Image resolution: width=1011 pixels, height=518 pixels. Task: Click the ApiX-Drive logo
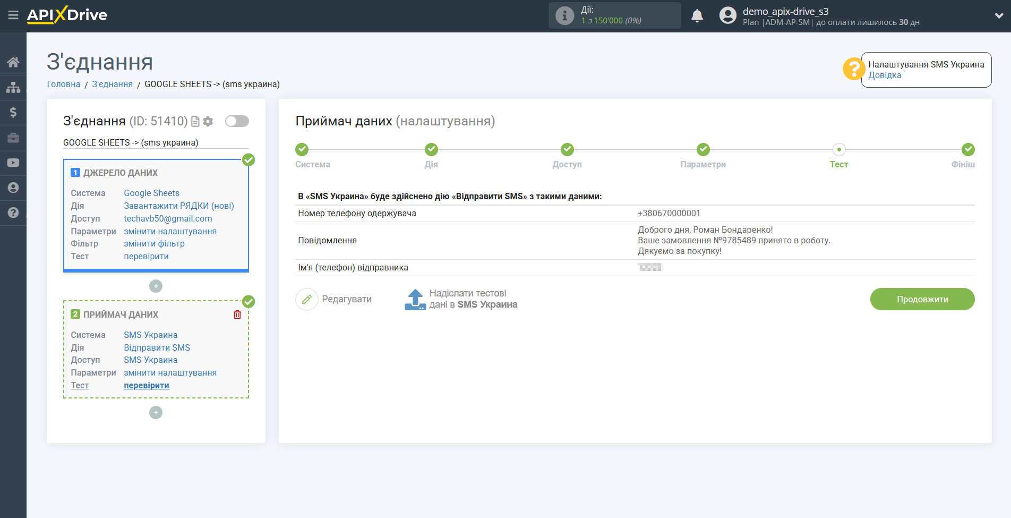pyautogui.click(x=67, y=15)
